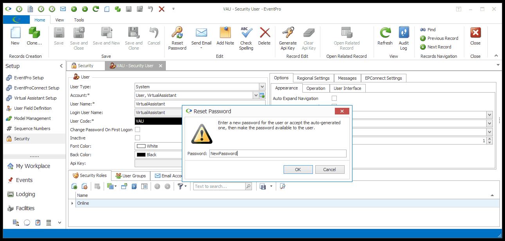Click the Clone green cubes icon

pyautogui.click(x=34, y=33)
